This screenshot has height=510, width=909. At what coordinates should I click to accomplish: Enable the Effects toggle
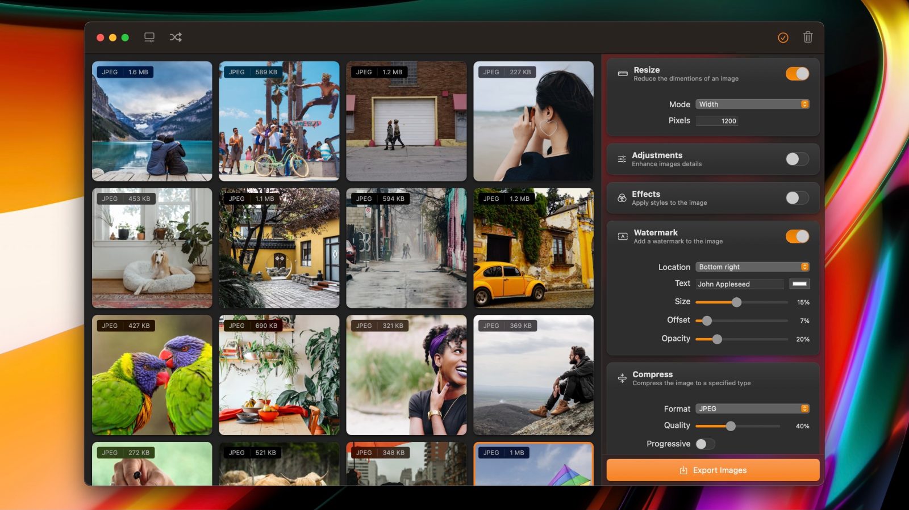797,198
